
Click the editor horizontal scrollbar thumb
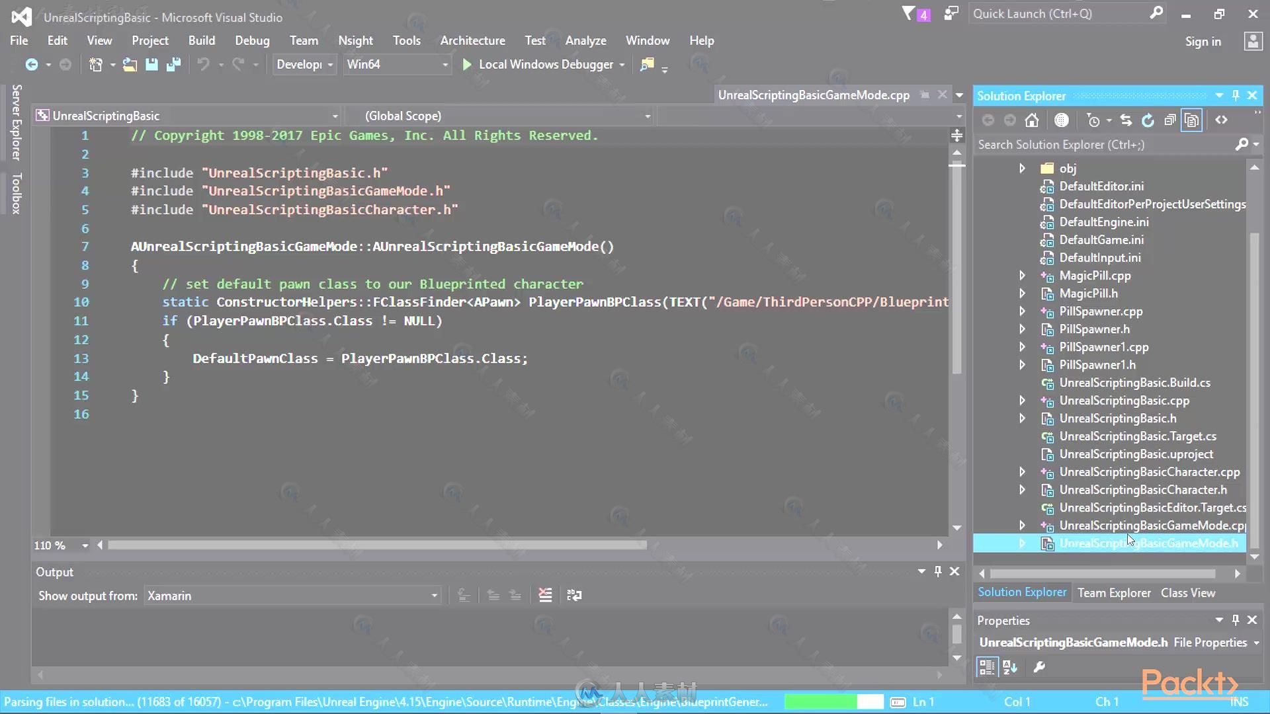click(x=377, y=545)
